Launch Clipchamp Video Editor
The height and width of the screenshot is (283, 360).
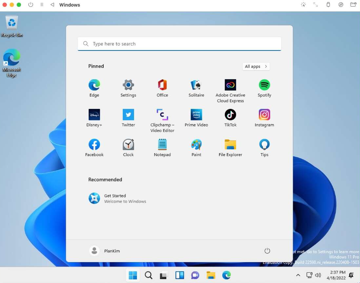click(x=162, y=121)
